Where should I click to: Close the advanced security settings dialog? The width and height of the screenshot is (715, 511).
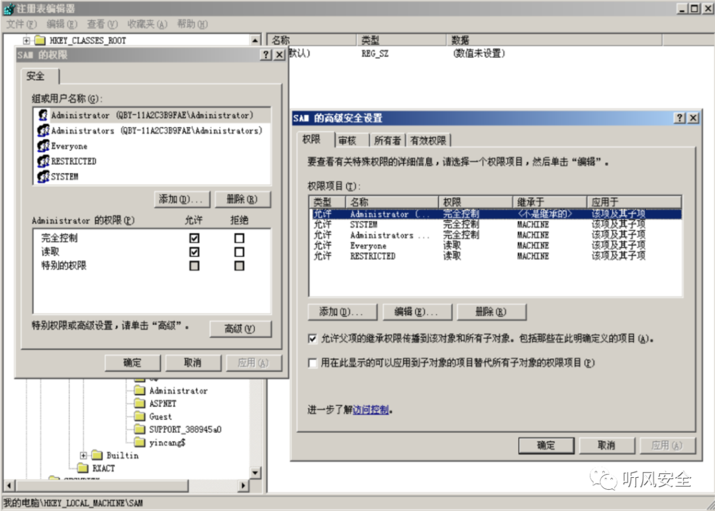693,118
